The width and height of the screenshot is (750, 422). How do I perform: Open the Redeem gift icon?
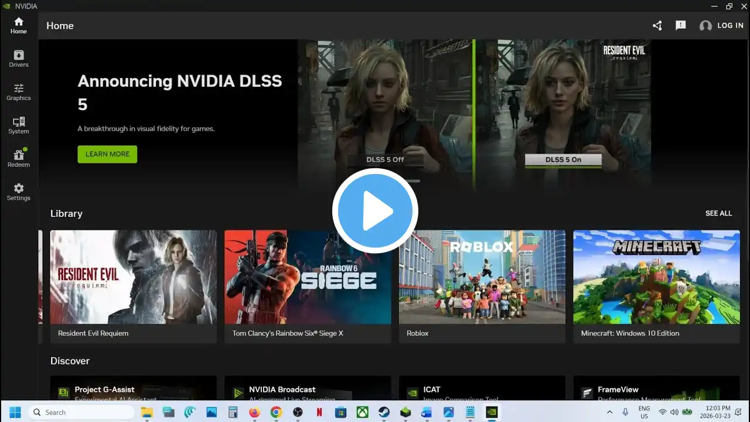coord(19,158)
